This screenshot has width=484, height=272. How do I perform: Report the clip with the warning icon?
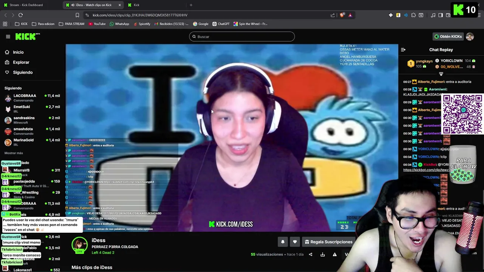[335, 255]
